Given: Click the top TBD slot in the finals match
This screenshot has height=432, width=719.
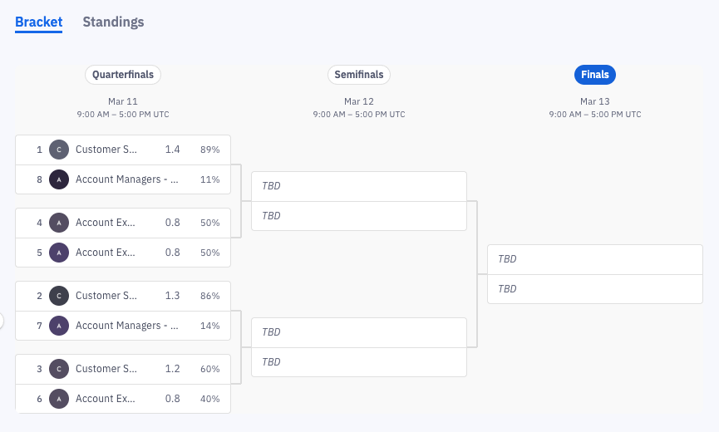Looking at the screenshot, I should (595, 259).
